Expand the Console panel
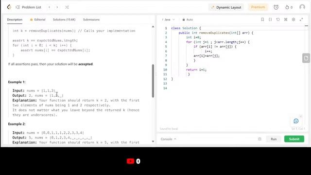The height and width of the screenshot is (175, 311). click(169, 139)
